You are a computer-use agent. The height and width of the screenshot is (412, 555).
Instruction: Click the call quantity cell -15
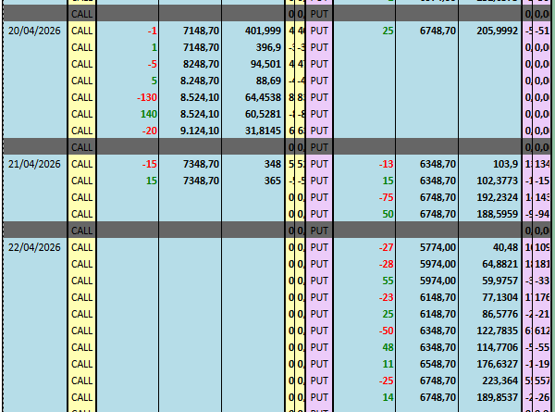click(x=128, y=164)
